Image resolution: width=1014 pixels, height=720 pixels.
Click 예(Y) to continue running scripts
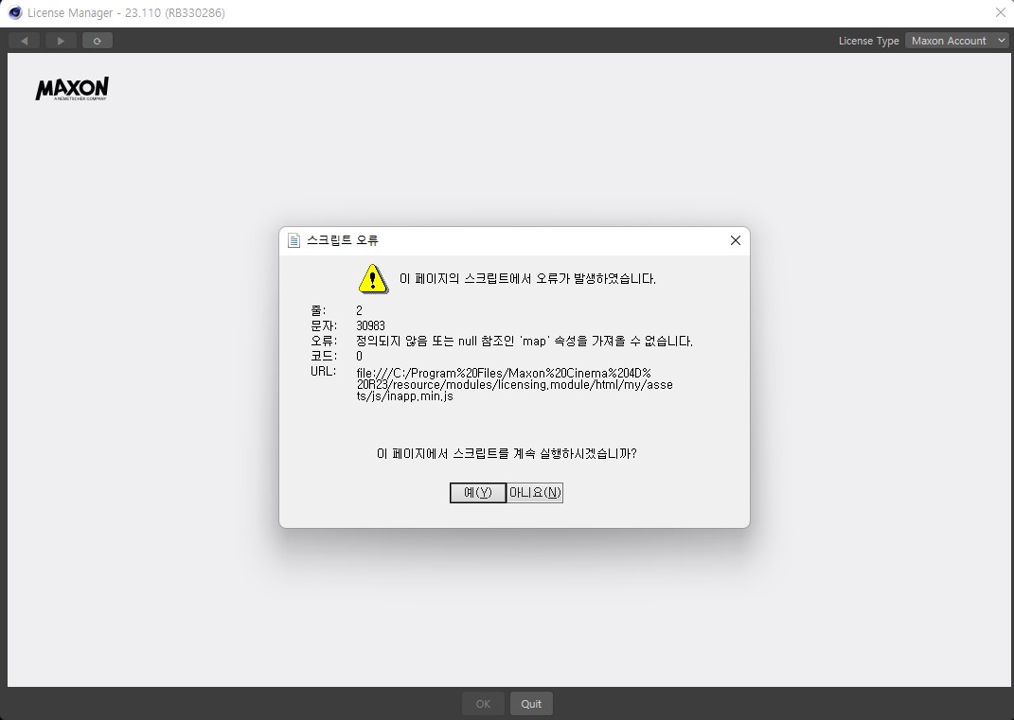point(478,493)
